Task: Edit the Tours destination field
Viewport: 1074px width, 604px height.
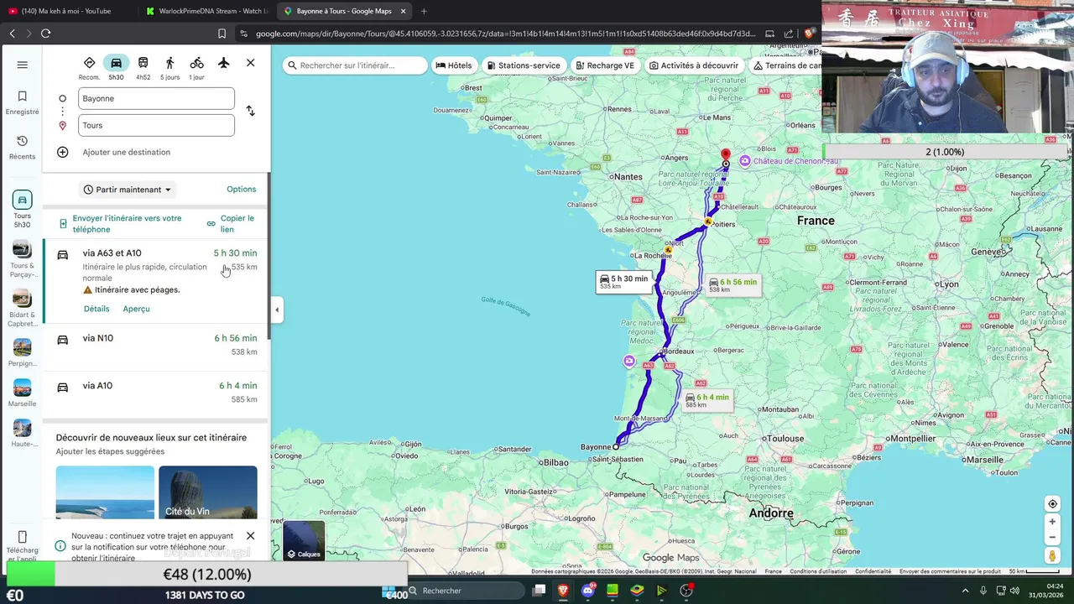Action: tap(156, 125)
